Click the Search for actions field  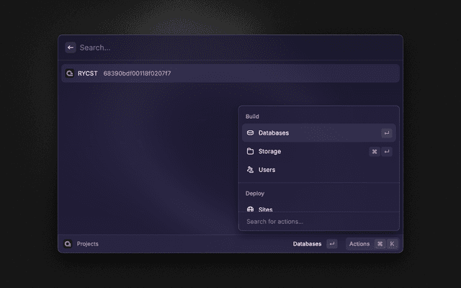318,222
